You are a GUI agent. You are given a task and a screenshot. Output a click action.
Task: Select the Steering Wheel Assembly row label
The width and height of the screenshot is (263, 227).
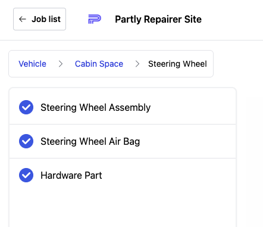[x=95, y=107]
